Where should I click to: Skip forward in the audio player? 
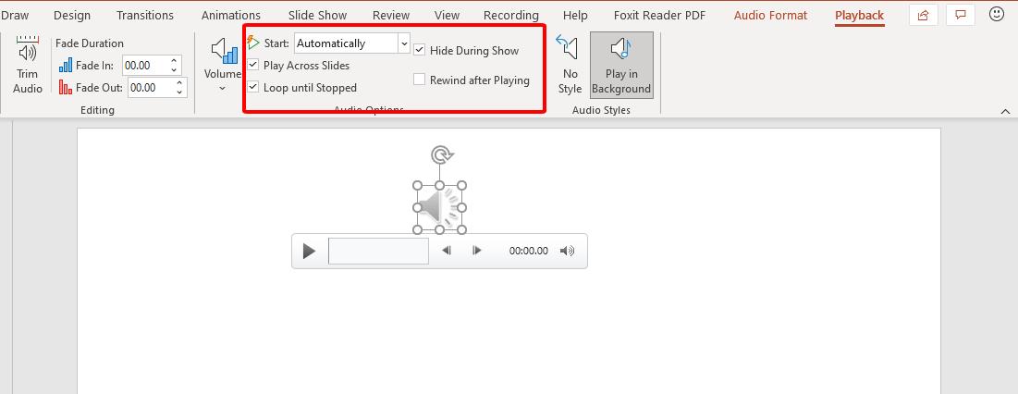pos(477,251)
